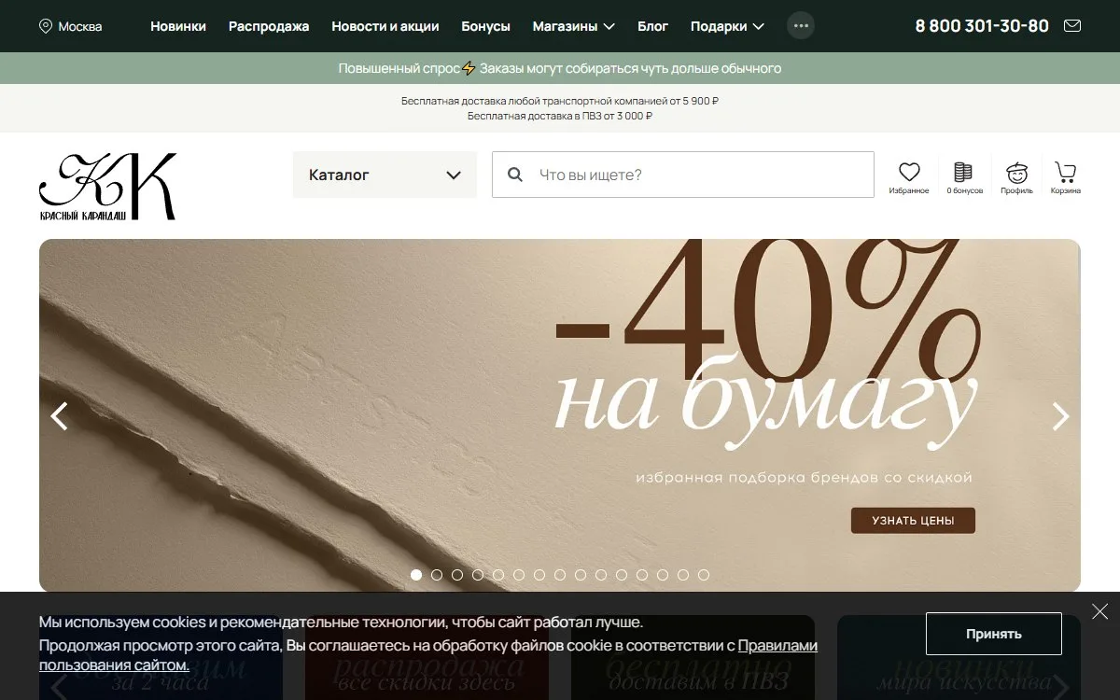The height and width of the screenshot is (700, 1120).
Task: Close the cookie notice with the X
Action: click(x=1100, y=612)
